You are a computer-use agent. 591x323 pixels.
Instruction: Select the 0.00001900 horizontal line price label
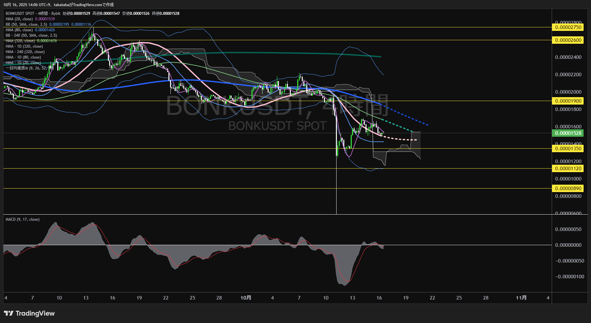568,101
